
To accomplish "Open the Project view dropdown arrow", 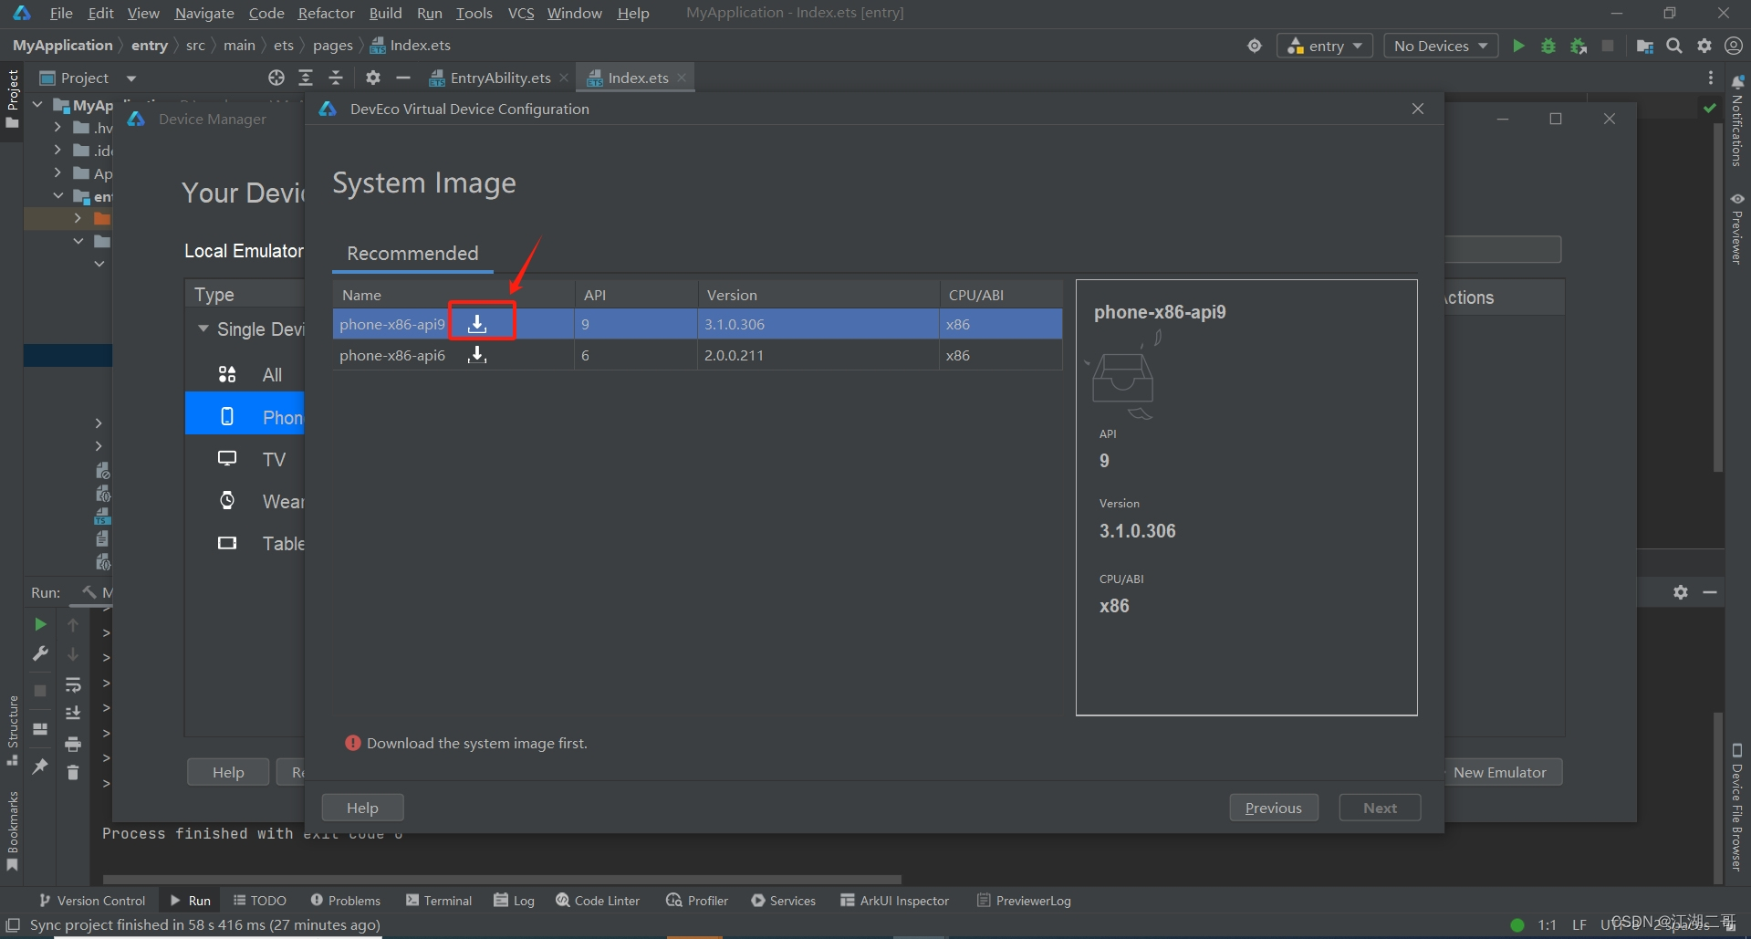I will 131,78.
